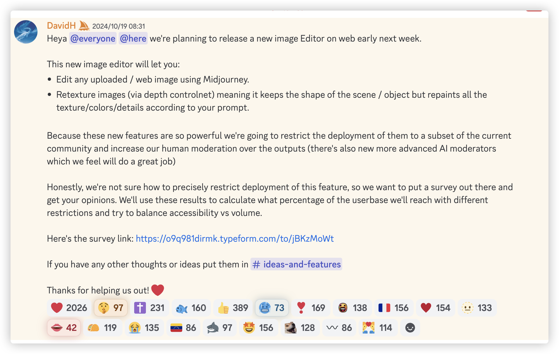Click the Venezuela flag reaction with 86

click(183, 328)
